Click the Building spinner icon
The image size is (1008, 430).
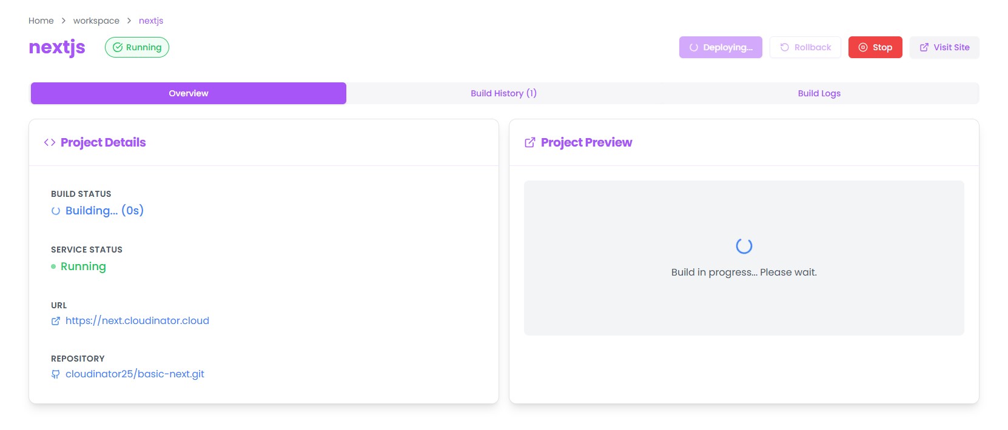pos(56,211)
